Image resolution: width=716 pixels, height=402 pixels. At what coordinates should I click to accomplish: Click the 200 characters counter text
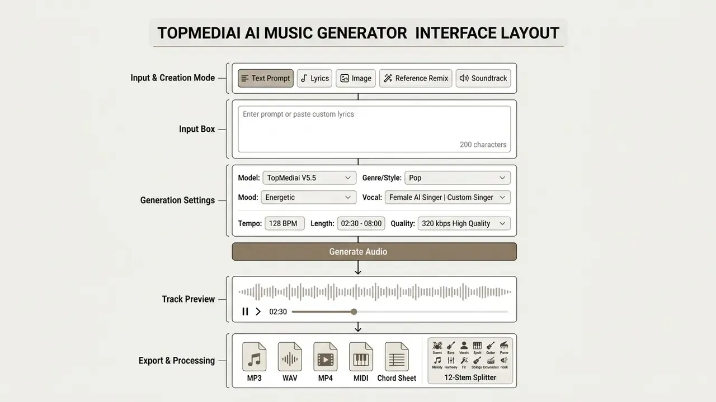(x=483, y=145)
